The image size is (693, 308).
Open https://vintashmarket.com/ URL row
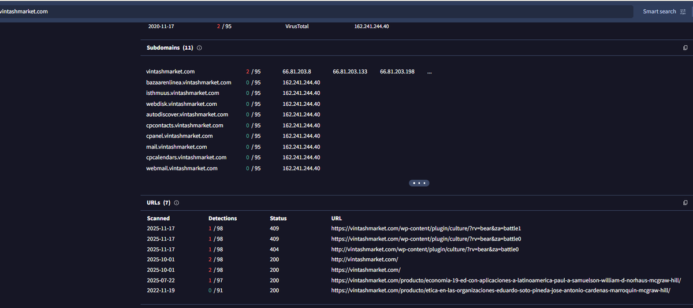pyautogui.click(x=366, y=270)
